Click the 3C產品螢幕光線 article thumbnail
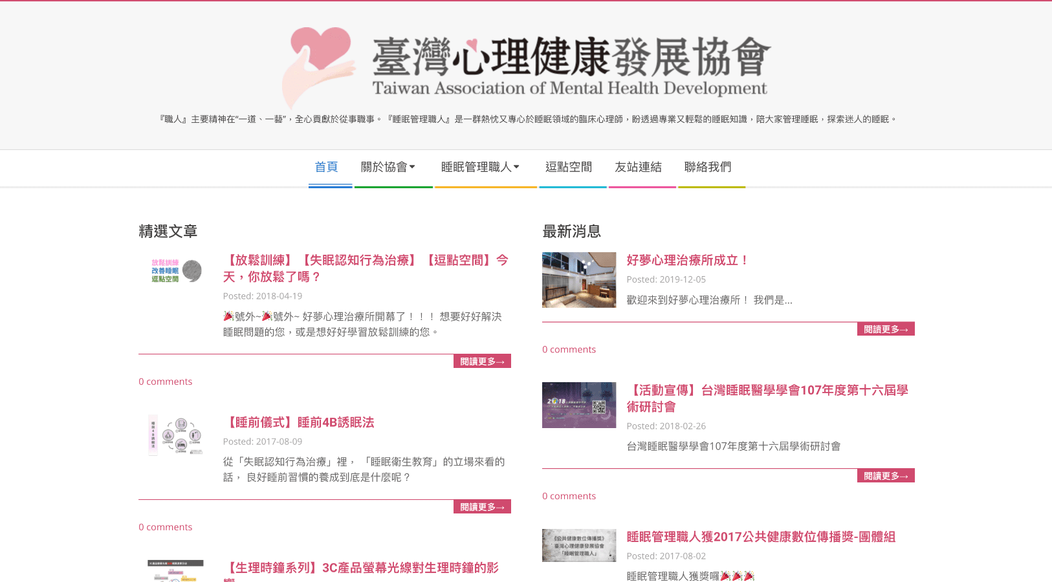The height and width of the screenshot is (582, 1052). (x=175, y=571)
